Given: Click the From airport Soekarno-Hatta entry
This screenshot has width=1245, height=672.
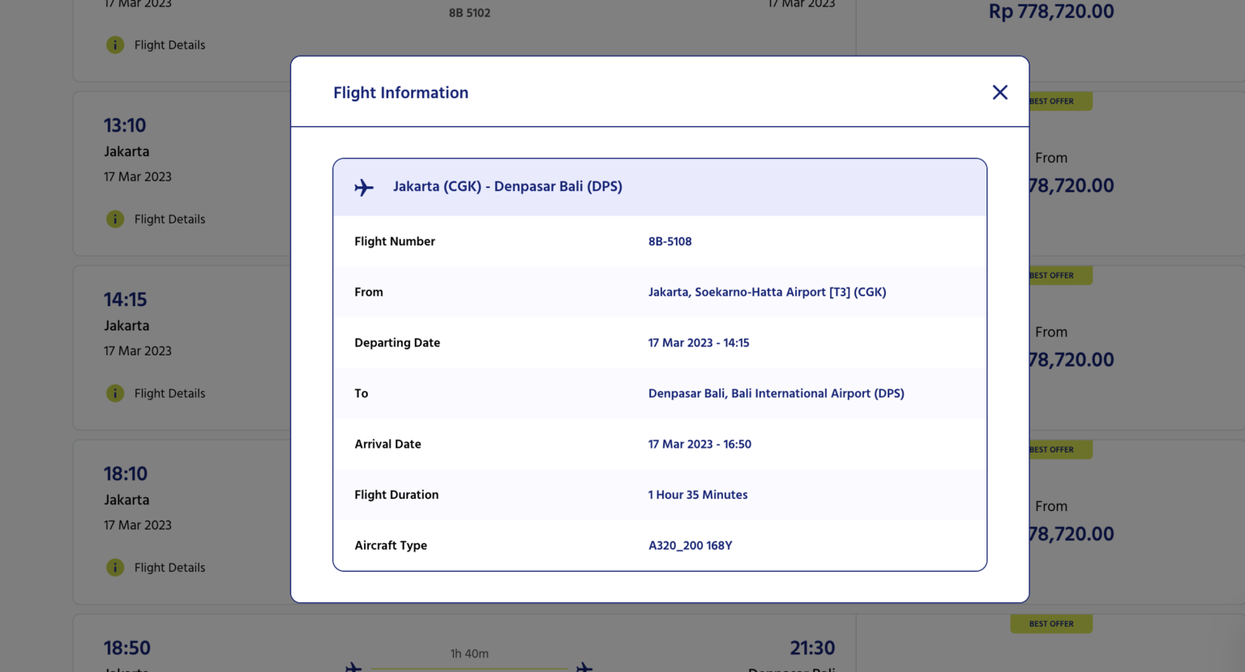Looking at the screenshot, I should click(x=767, y=292).
